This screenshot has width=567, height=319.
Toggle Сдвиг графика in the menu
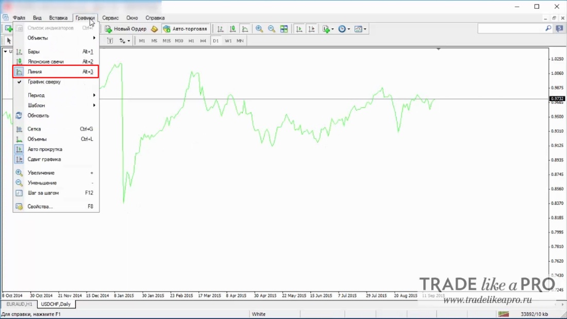[56, 160]
